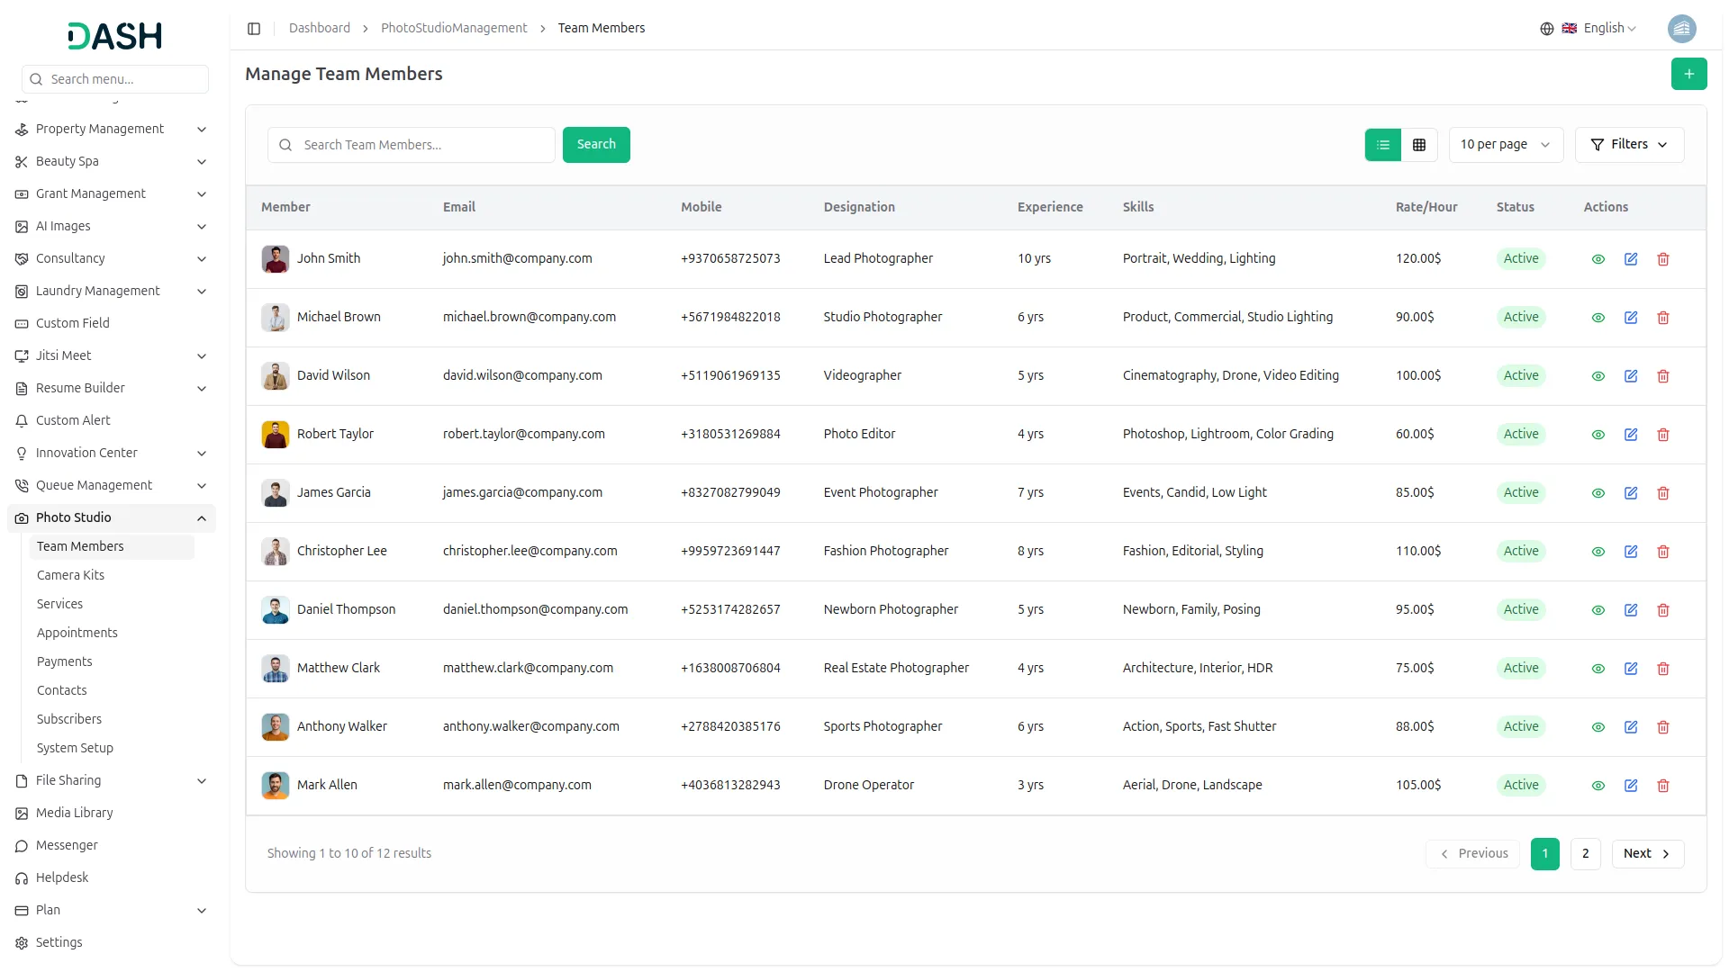Go to Next page of results

[x=1647, y=854]
